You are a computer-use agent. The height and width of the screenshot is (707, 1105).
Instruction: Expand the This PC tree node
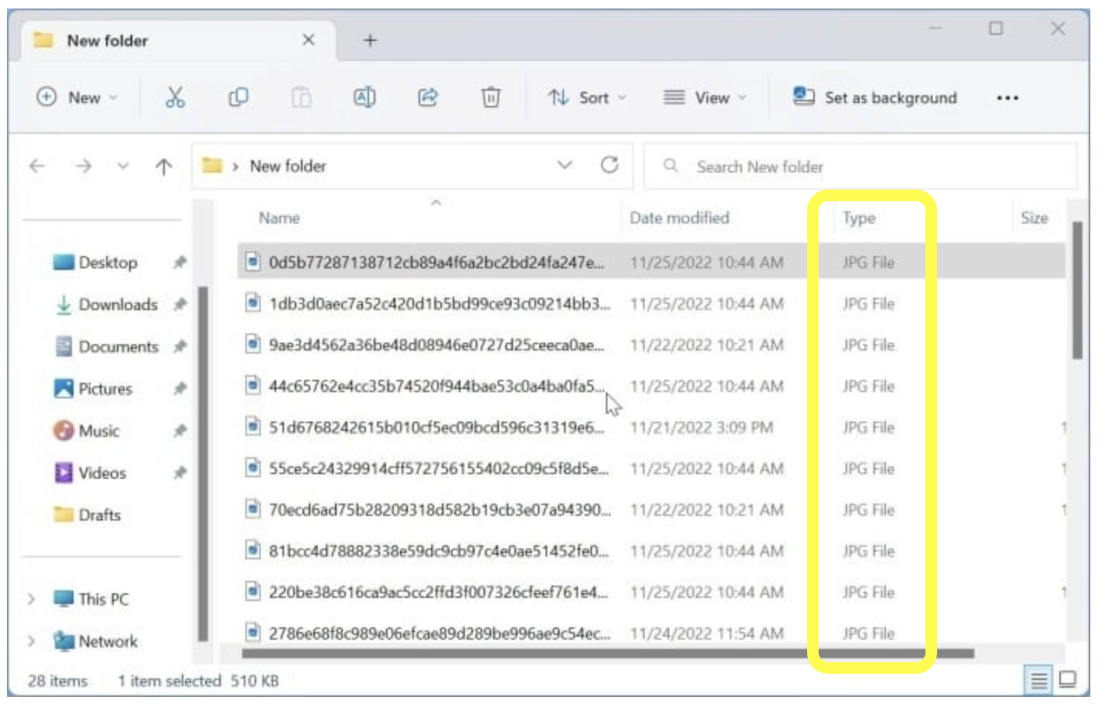pyautogui.click(x=31, y=599)
